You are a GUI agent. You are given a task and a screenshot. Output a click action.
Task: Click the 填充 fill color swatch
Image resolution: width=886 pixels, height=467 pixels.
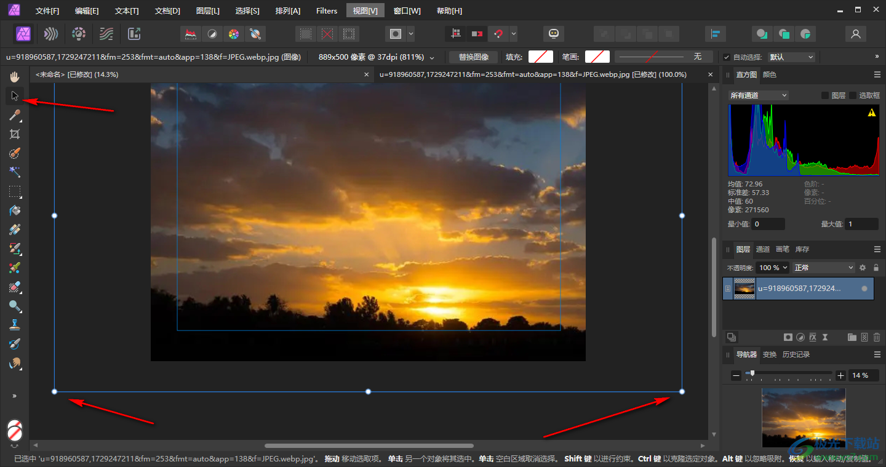[540, 57]
